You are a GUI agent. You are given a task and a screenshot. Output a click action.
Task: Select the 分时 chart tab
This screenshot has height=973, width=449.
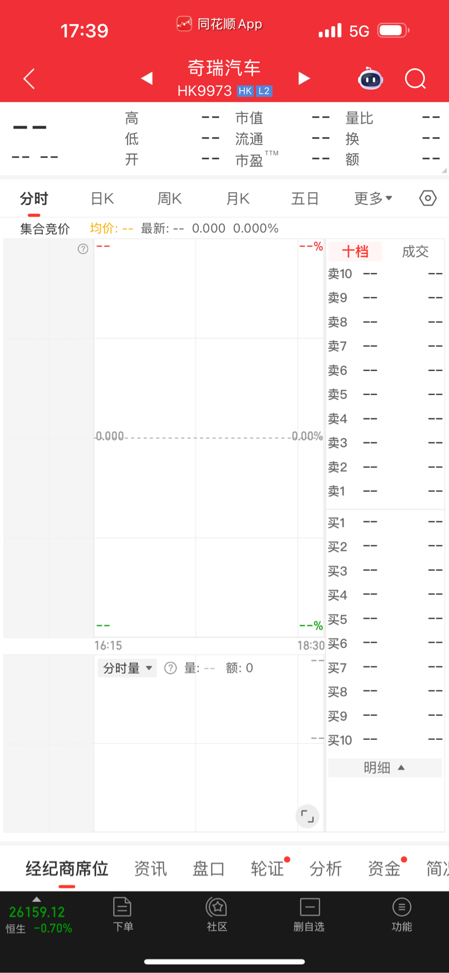(x=34, y=199)
